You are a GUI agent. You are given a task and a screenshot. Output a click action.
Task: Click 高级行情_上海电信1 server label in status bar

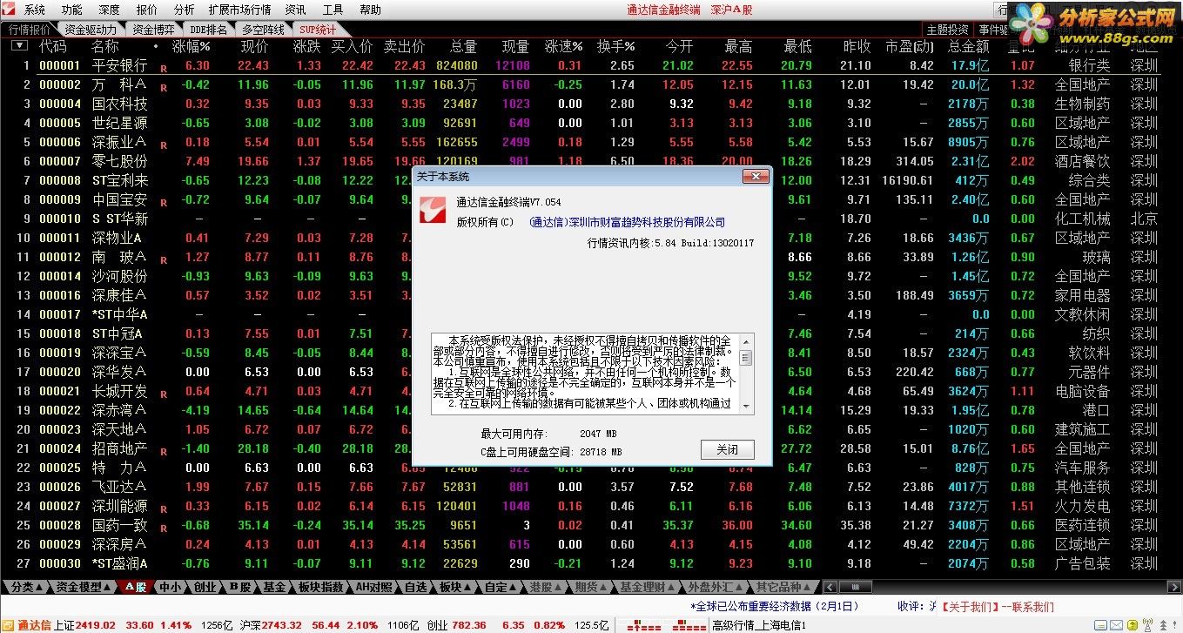coord(759,625)
